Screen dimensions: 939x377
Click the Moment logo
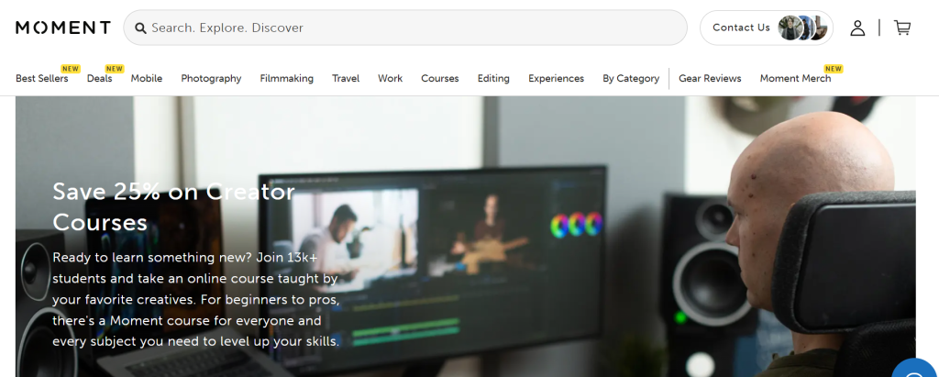point(63,28)
